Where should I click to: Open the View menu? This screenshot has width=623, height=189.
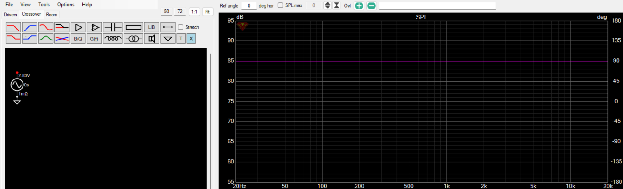click(26, 5)
